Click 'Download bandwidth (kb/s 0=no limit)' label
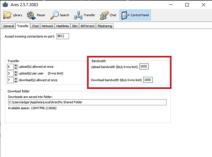 click(116, 80)
